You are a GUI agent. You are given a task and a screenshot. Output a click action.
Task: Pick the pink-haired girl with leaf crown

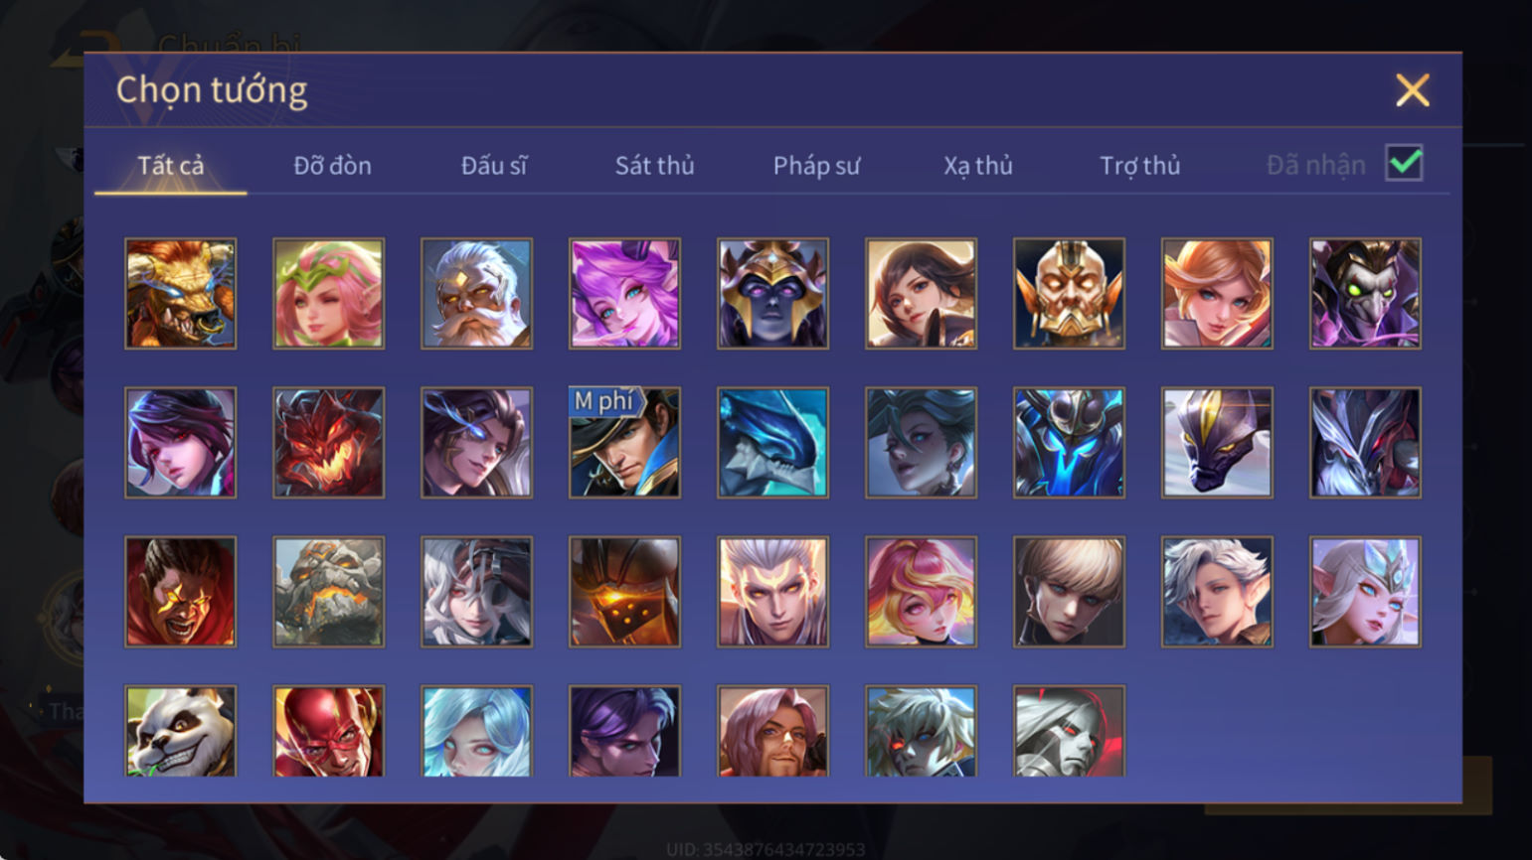click(328, 293)
